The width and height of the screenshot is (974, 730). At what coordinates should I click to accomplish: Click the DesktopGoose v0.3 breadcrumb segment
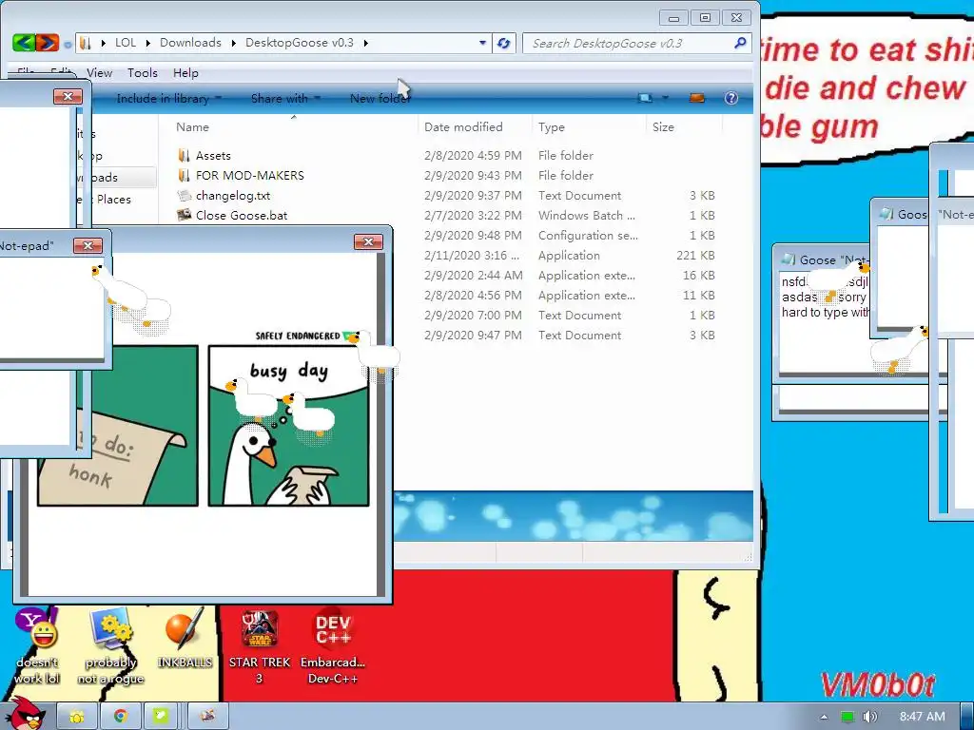tap(300, 42)
